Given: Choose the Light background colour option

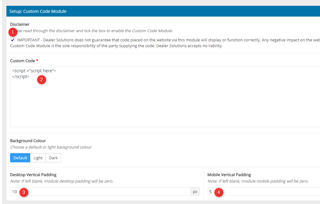Looking at the screenshot, I should (x=38, y=158).
